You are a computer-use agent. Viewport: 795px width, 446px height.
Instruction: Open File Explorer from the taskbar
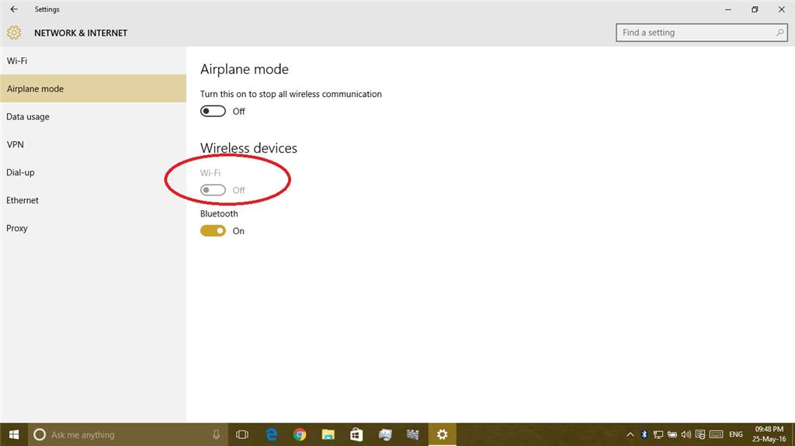point(328,434)
